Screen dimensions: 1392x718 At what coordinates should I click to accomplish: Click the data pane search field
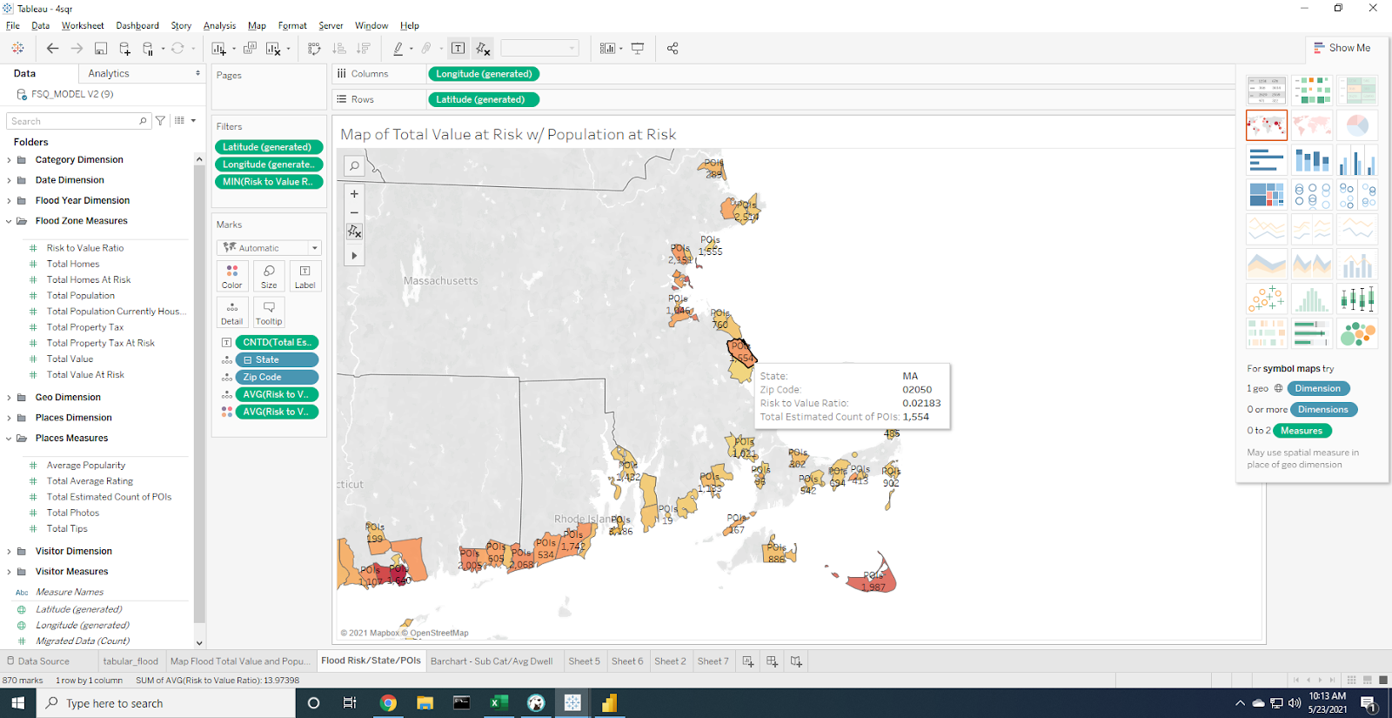(78, 121)
